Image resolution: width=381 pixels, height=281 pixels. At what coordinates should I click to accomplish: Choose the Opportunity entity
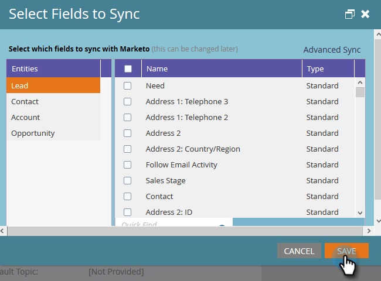[x=53, y=133]
